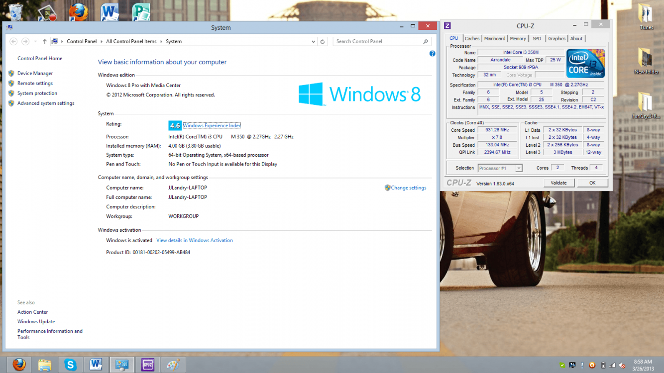664x373 pixels.
Task: Click the orange update tray icon
Action: pos(592,365)
